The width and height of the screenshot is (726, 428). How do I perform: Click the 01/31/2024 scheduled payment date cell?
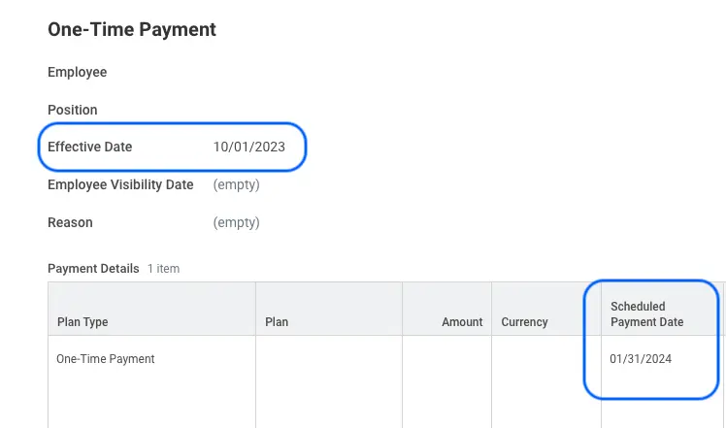[641, 359]
